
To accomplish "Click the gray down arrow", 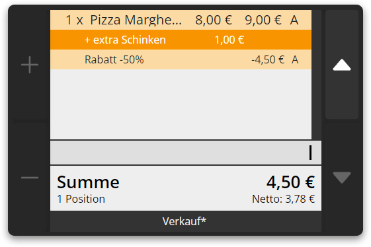I will pos(342,178).
